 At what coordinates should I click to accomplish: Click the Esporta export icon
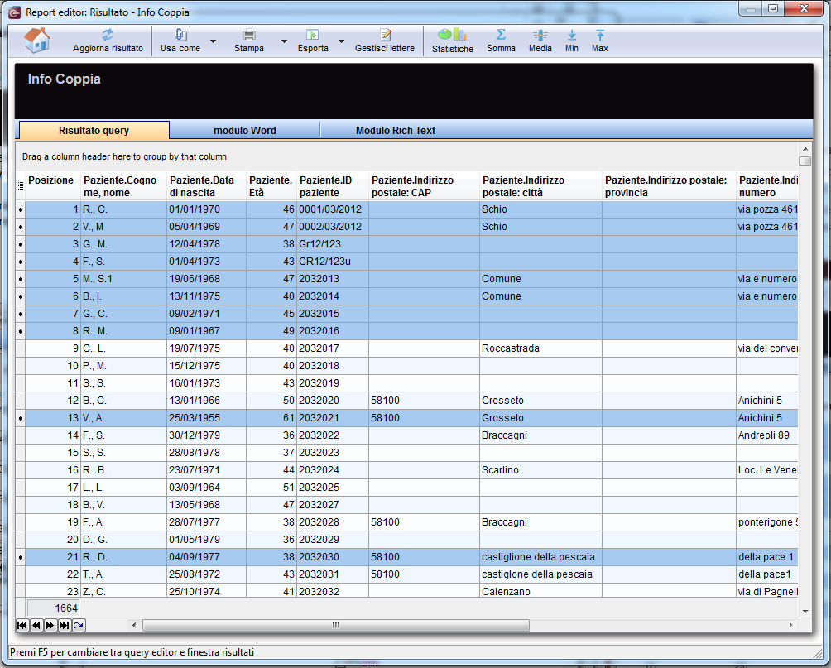[312, 35]
